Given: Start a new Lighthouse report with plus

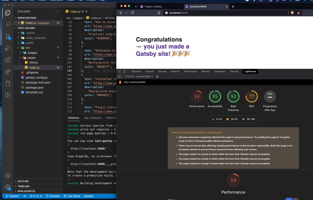Looking at the screenshot, I should click(119, 76).
